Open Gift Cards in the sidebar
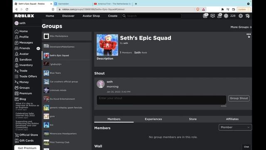This screenshot has height=150, width=266. click(24, 141)
